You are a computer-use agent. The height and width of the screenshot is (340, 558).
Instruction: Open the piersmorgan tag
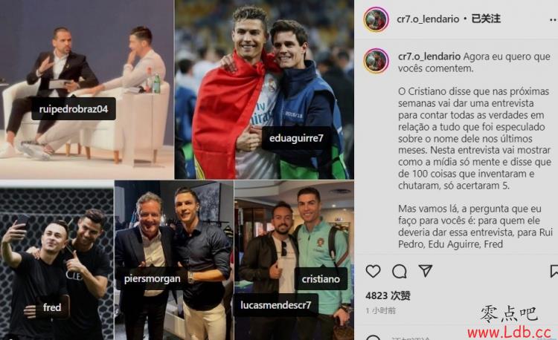click(152, 279)
